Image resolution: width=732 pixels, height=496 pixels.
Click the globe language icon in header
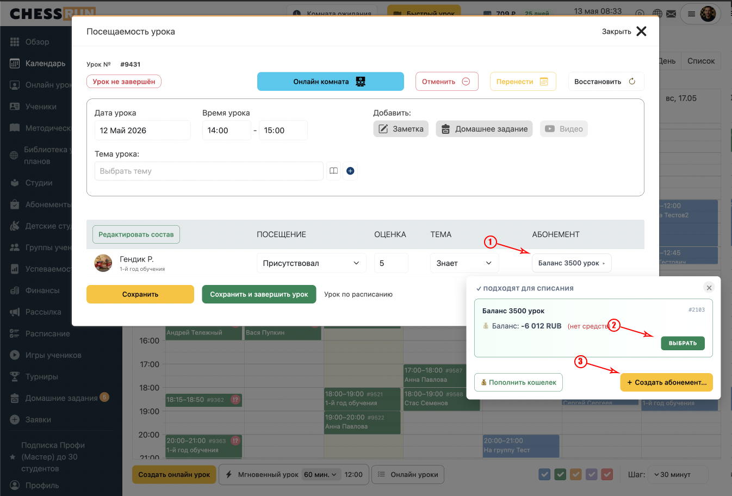(x=657, y=14)
